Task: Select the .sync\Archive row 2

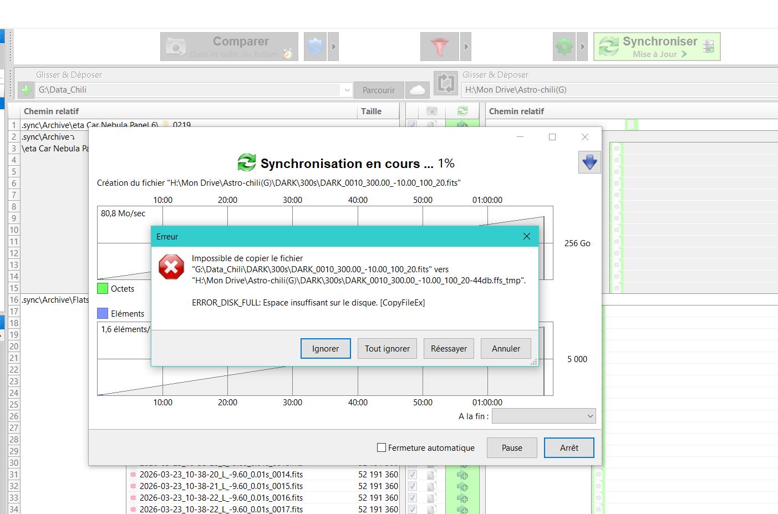Action: (x=48, y=137)
